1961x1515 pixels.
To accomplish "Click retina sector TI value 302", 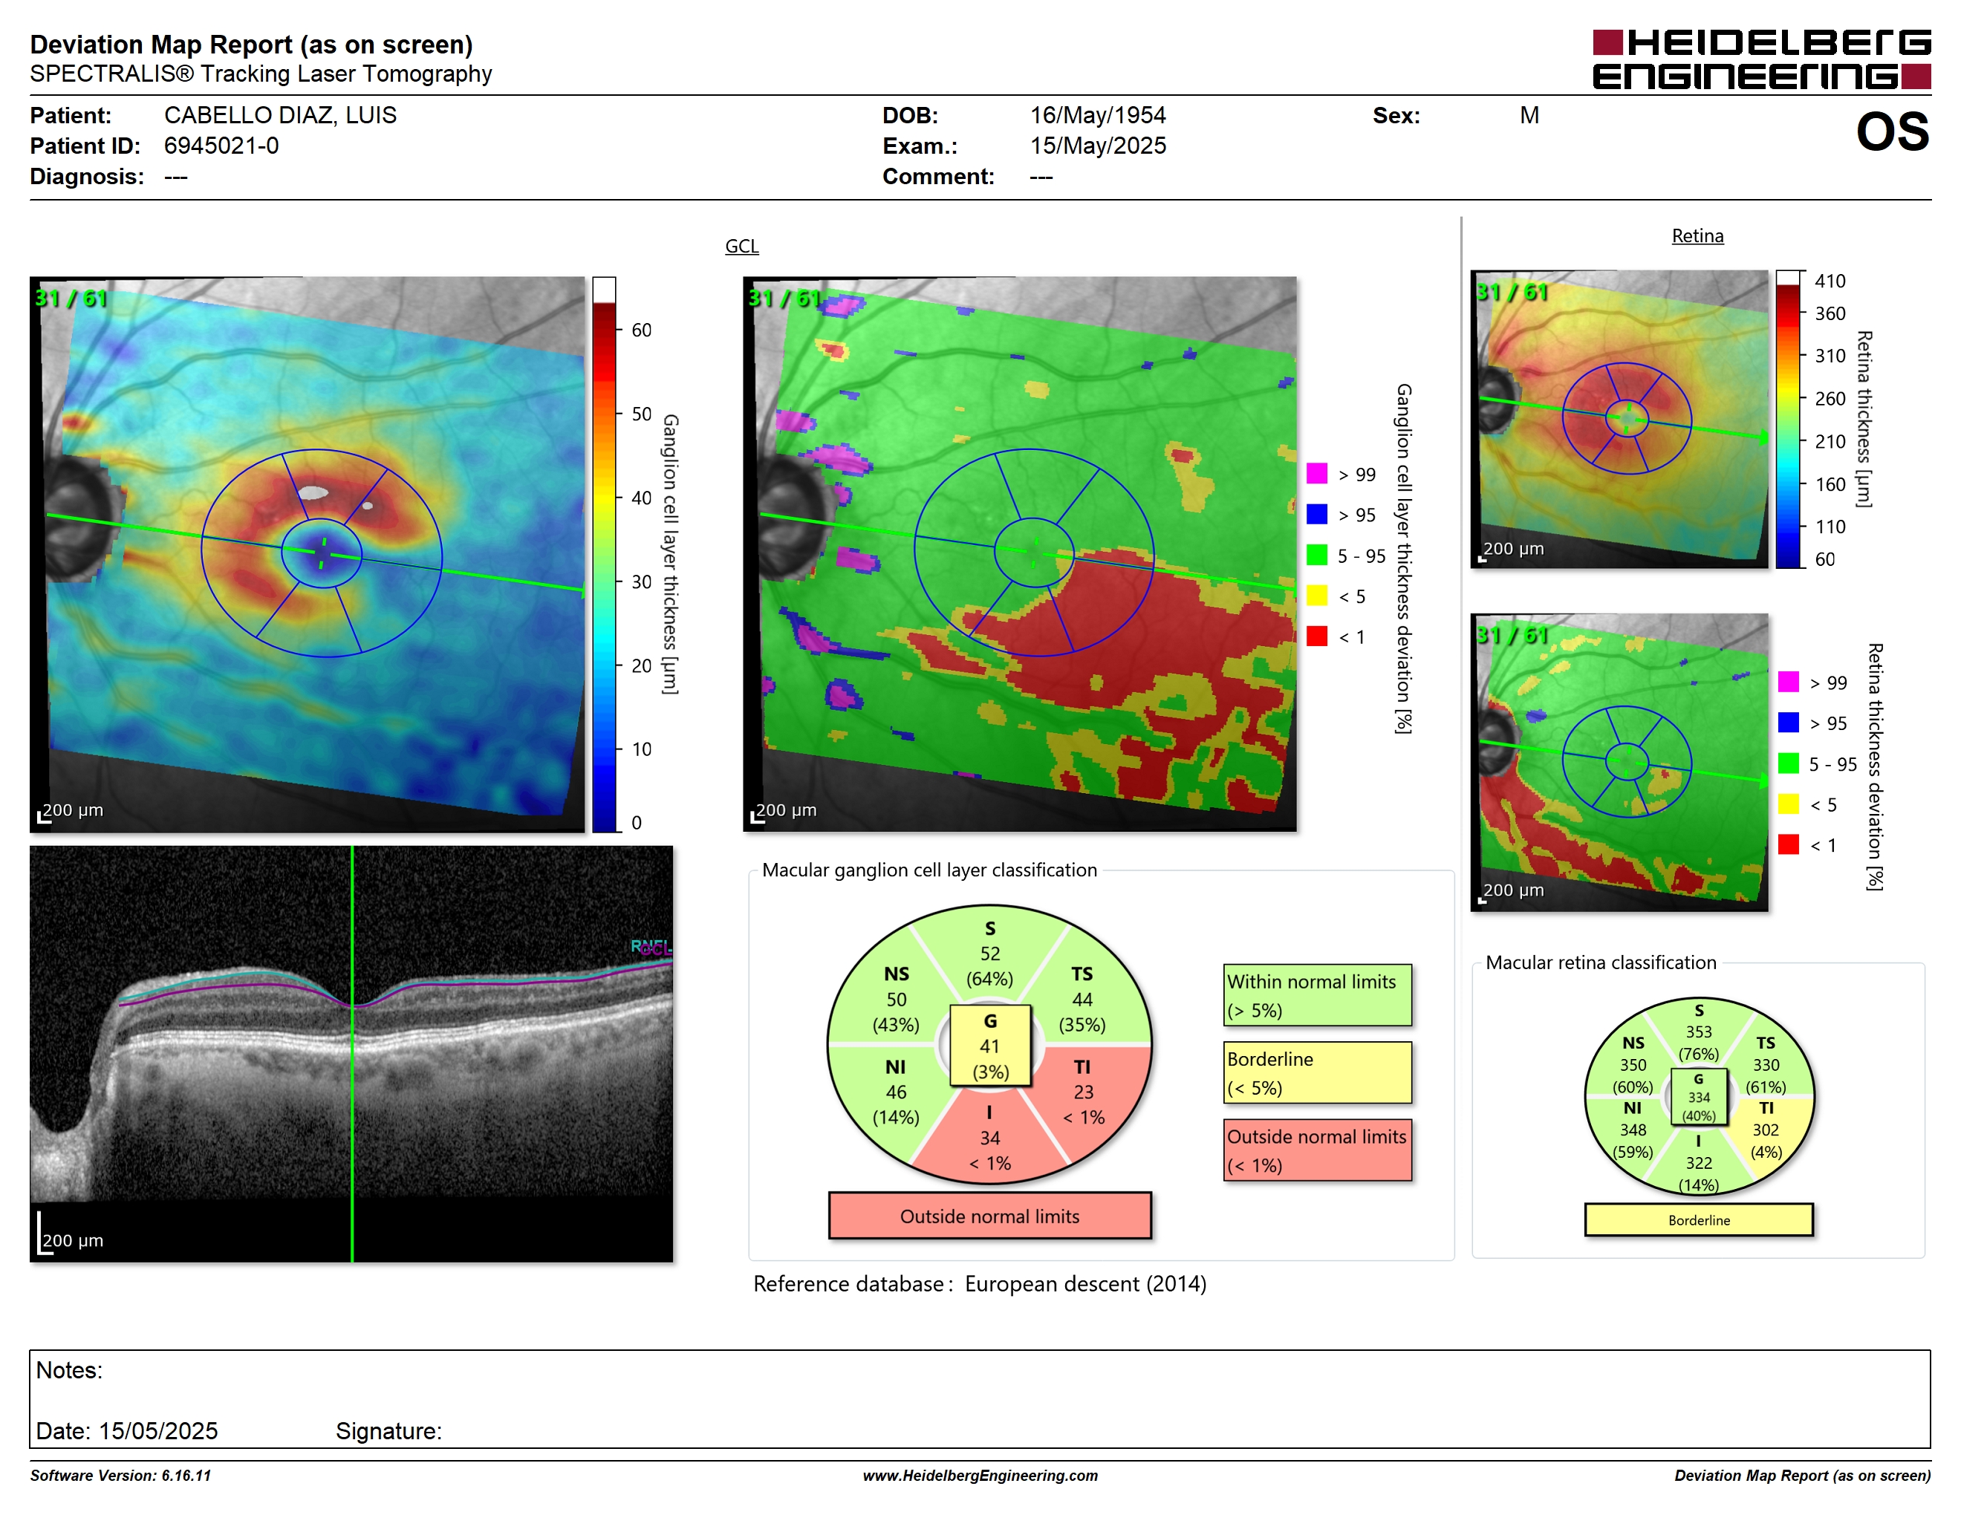I will pyautogui.click(x=1765, y=1130).
